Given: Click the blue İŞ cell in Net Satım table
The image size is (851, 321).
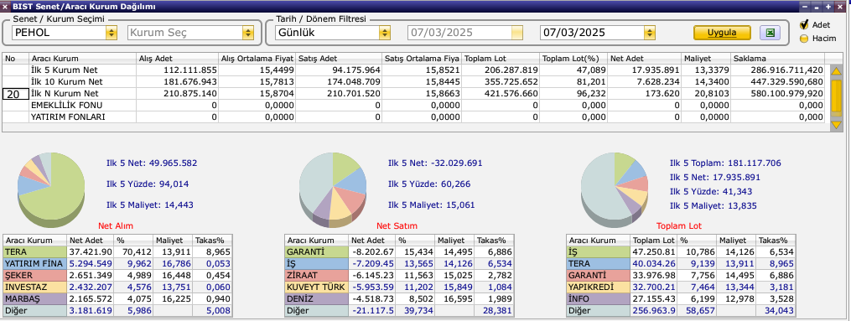Looking at the screenshot, I should 316,264.
